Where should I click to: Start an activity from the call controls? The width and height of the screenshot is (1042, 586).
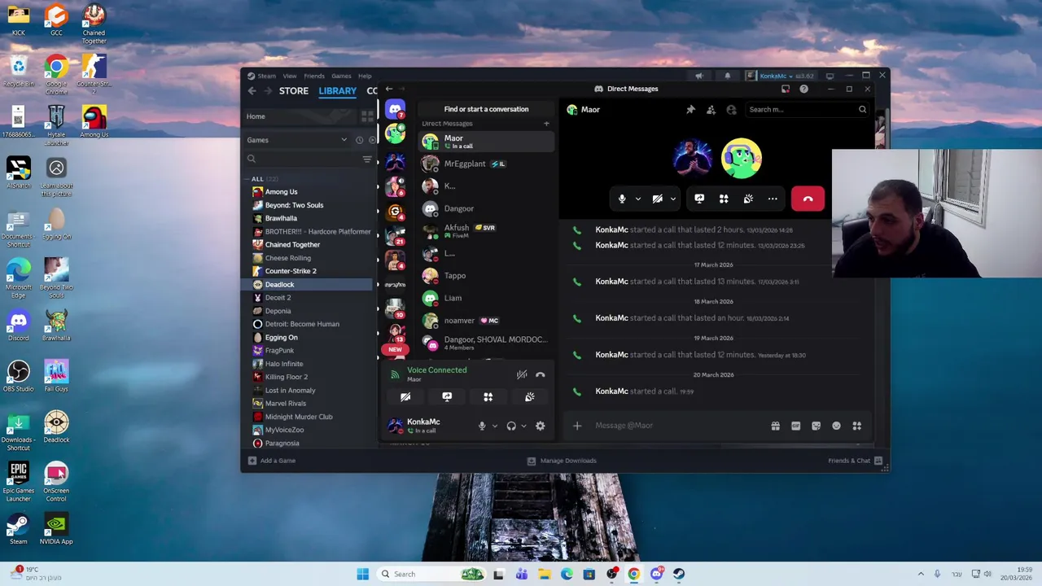724,199
